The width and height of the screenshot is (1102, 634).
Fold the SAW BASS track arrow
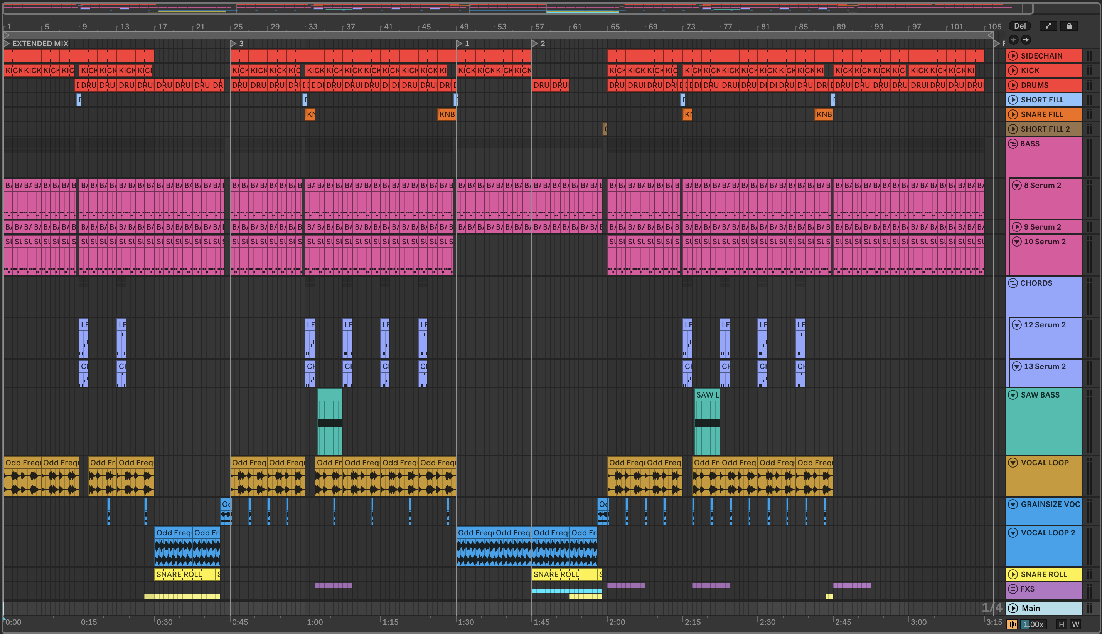1013,395
